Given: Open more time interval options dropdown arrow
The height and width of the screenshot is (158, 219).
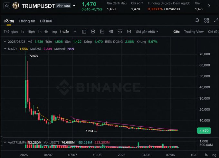Looking at the screenshot, I should (75, 32).
